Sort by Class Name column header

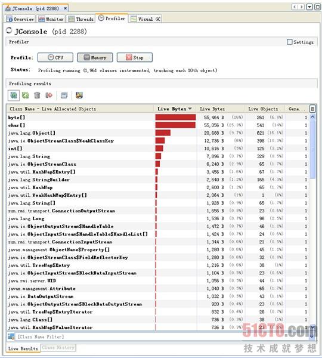80,109
